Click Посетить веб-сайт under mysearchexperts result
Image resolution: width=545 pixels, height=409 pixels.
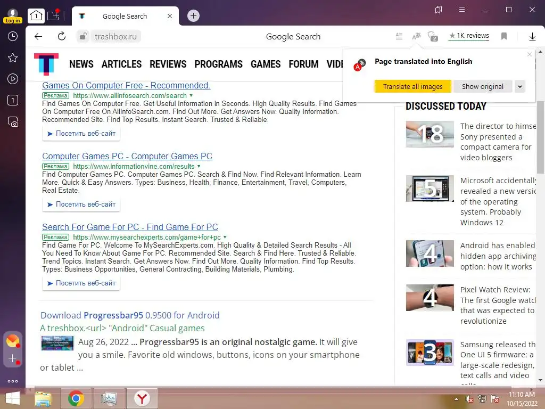click(81, 283)
